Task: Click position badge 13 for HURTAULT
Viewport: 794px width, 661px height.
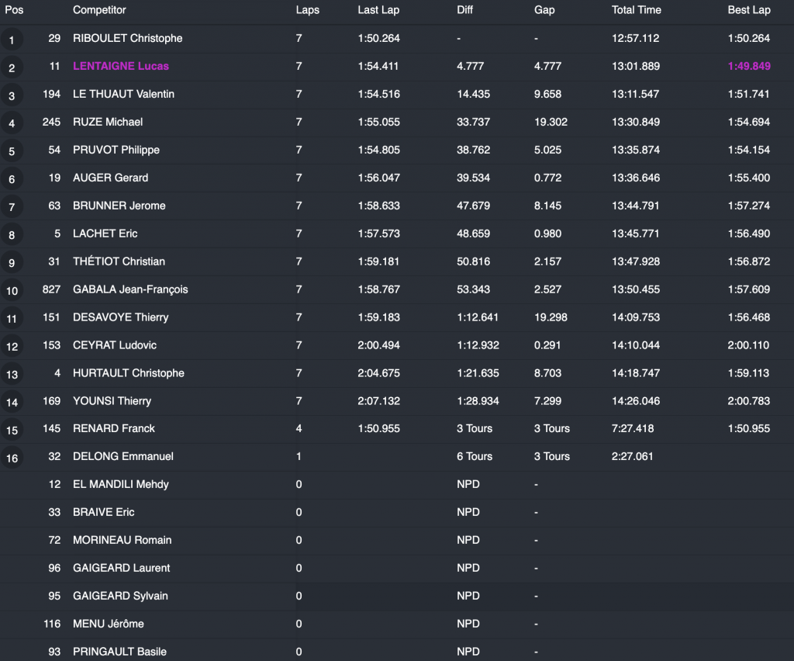Action: 12,375
